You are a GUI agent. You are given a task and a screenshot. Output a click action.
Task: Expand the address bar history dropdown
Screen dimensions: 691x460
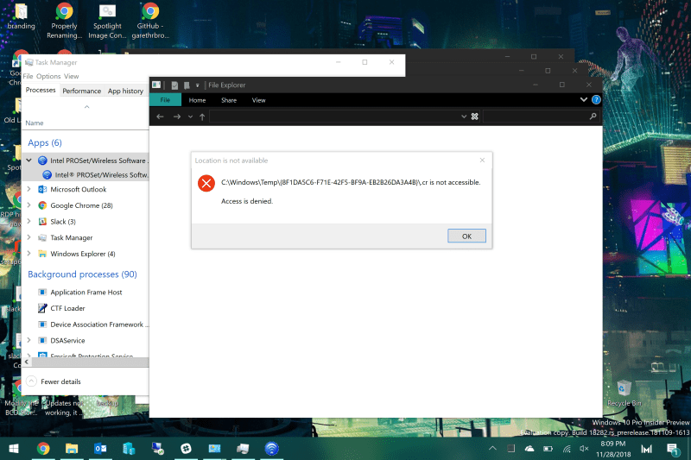(464, 117)
